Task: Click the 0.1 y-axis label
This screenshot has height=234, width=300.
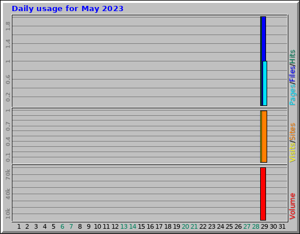Action: point(8,157)
